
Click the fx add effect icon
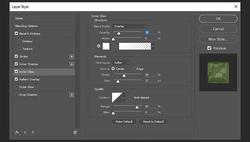17,132
